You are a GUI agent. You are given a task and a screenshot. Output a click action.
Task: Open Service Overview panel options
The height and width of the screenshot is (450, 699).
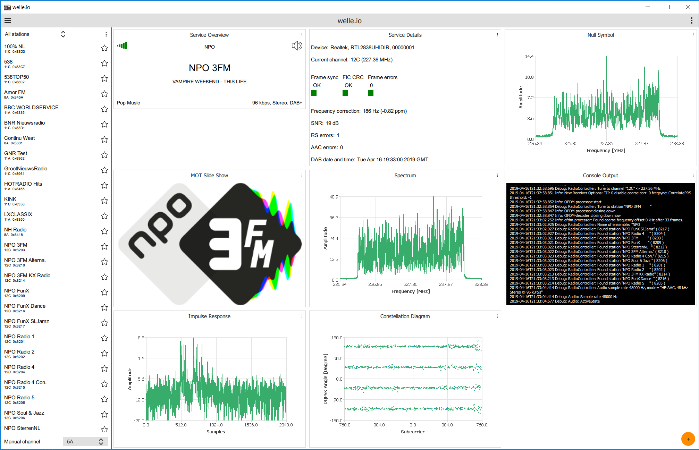tap(302, 35)
